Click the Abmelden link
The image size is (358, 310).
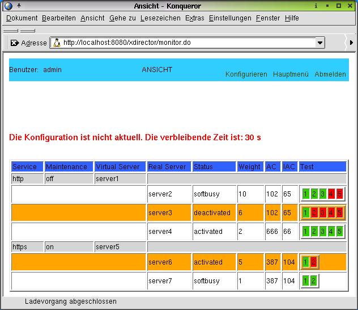[330, 74]
